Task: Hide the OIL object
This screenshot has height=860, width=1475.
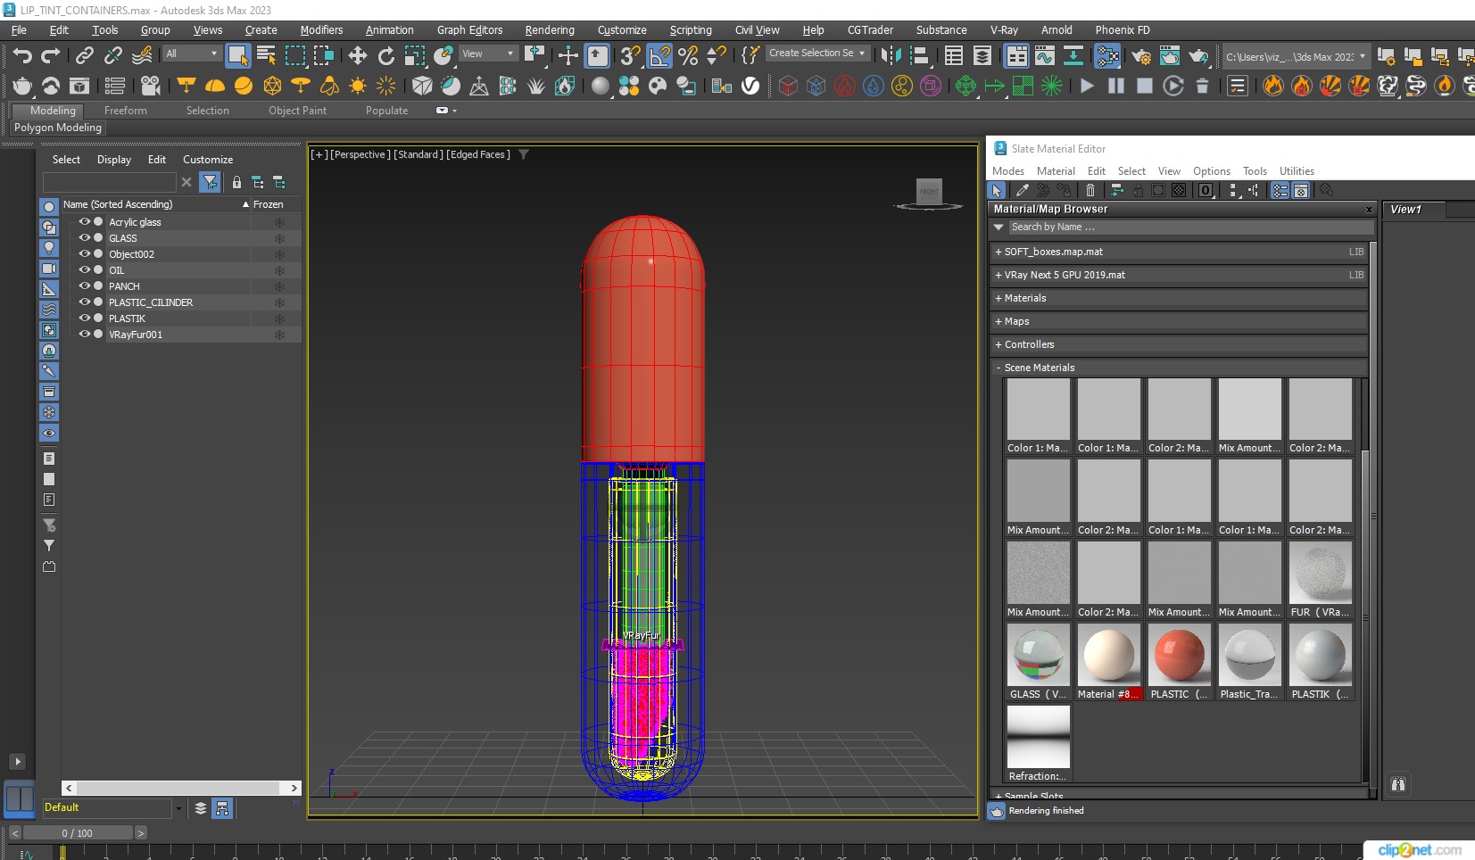Action: pos(85,270)
